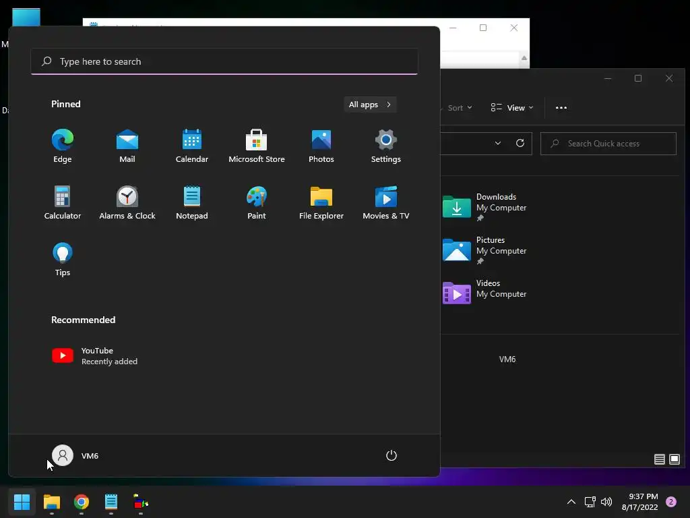Show hidden system tray icons

571,502
